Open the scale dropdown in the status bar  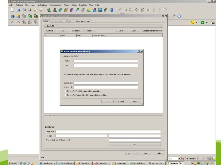(179, 159)
